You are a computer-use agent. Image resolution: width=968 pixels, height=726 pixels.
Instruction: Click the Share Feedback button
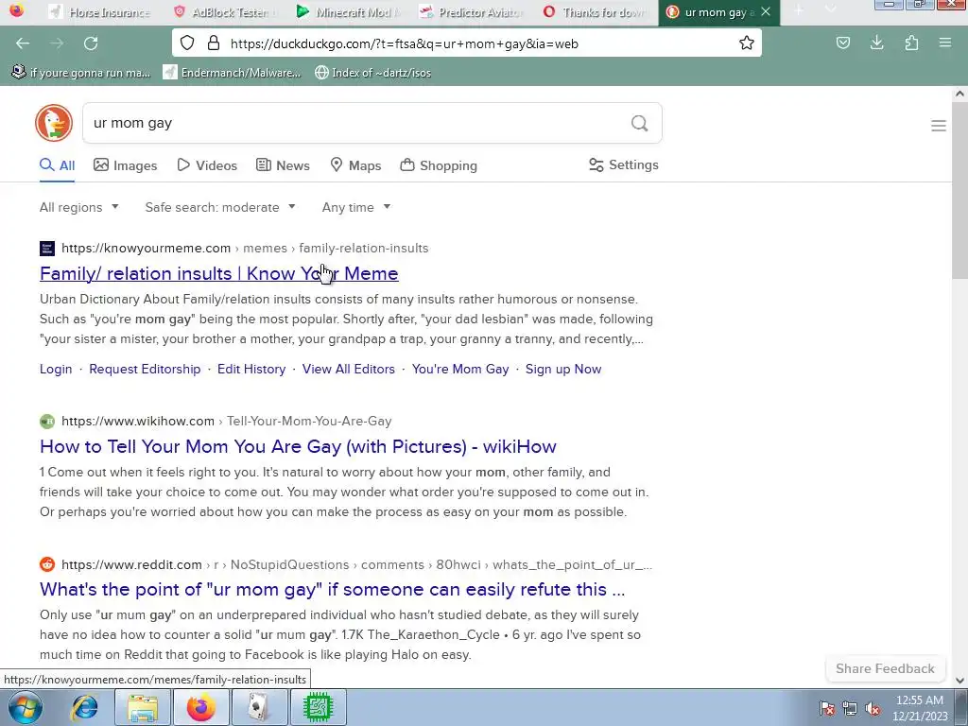(885, 668)
